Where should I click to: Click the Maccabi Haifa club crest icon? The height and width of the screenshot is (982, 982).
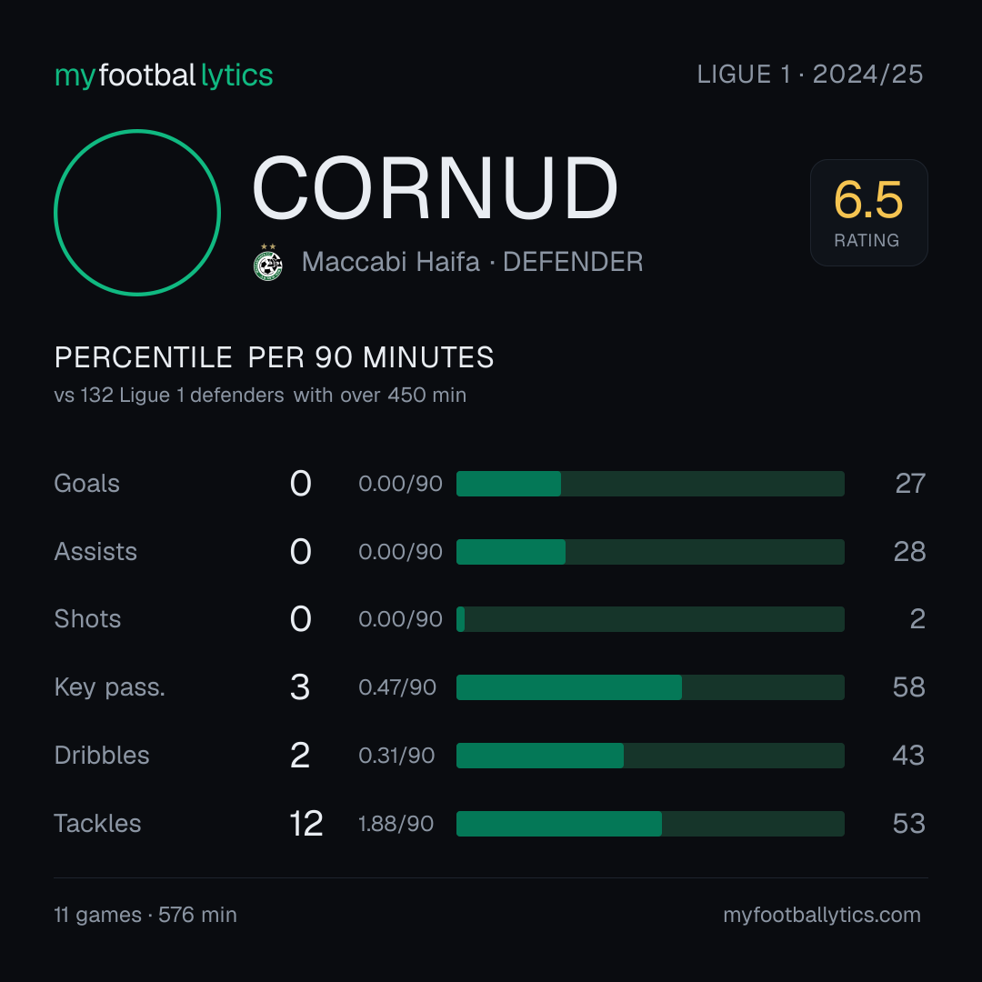tap(268, 263)
